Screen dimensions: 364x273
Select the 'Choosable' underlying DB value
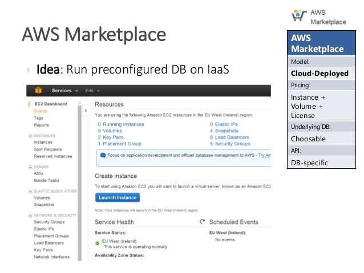click(x=308, y=139)
